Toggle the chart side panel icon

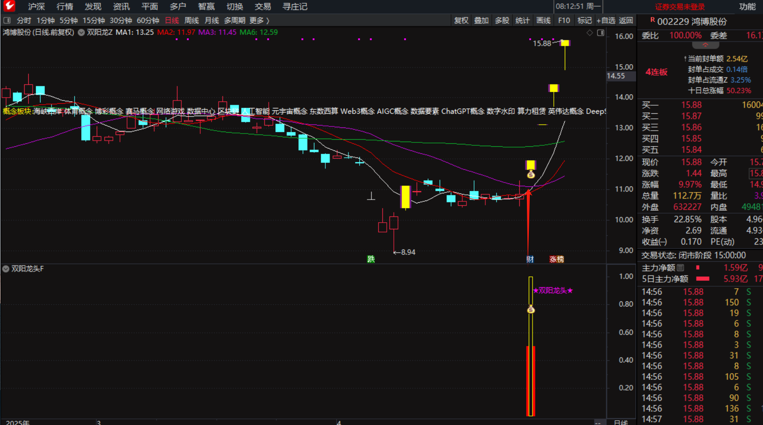601,33
